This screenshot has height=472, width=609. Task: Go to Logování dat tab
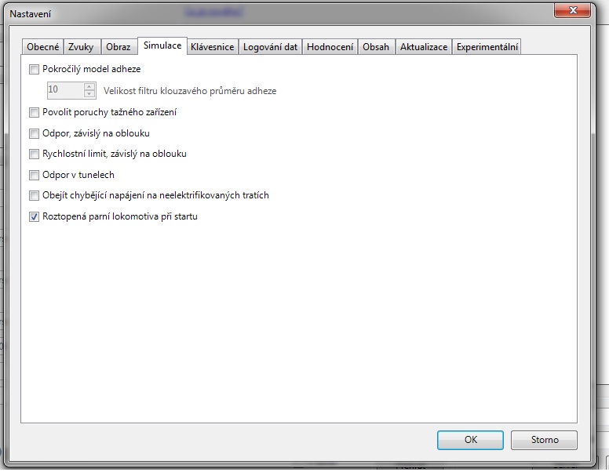tap(270, 47)
